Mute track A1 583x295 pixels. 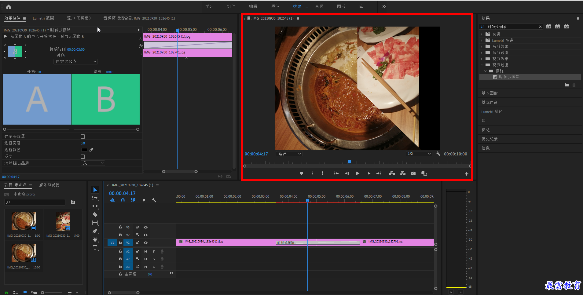(146, 252)
